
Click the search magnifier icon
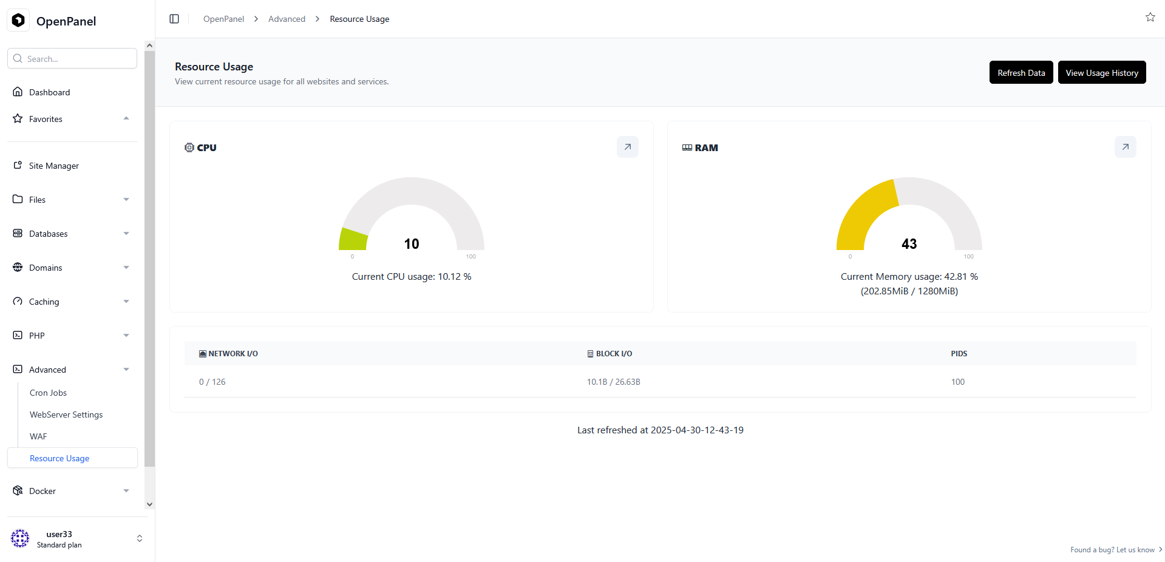[x=18, y=59]
